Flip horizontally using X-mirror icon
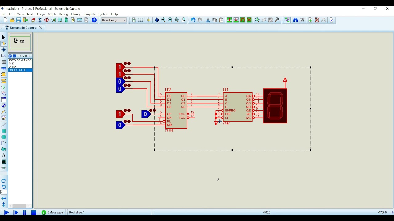Image resolution: width=394 pixels, height=221 pixels. [4, 198]
